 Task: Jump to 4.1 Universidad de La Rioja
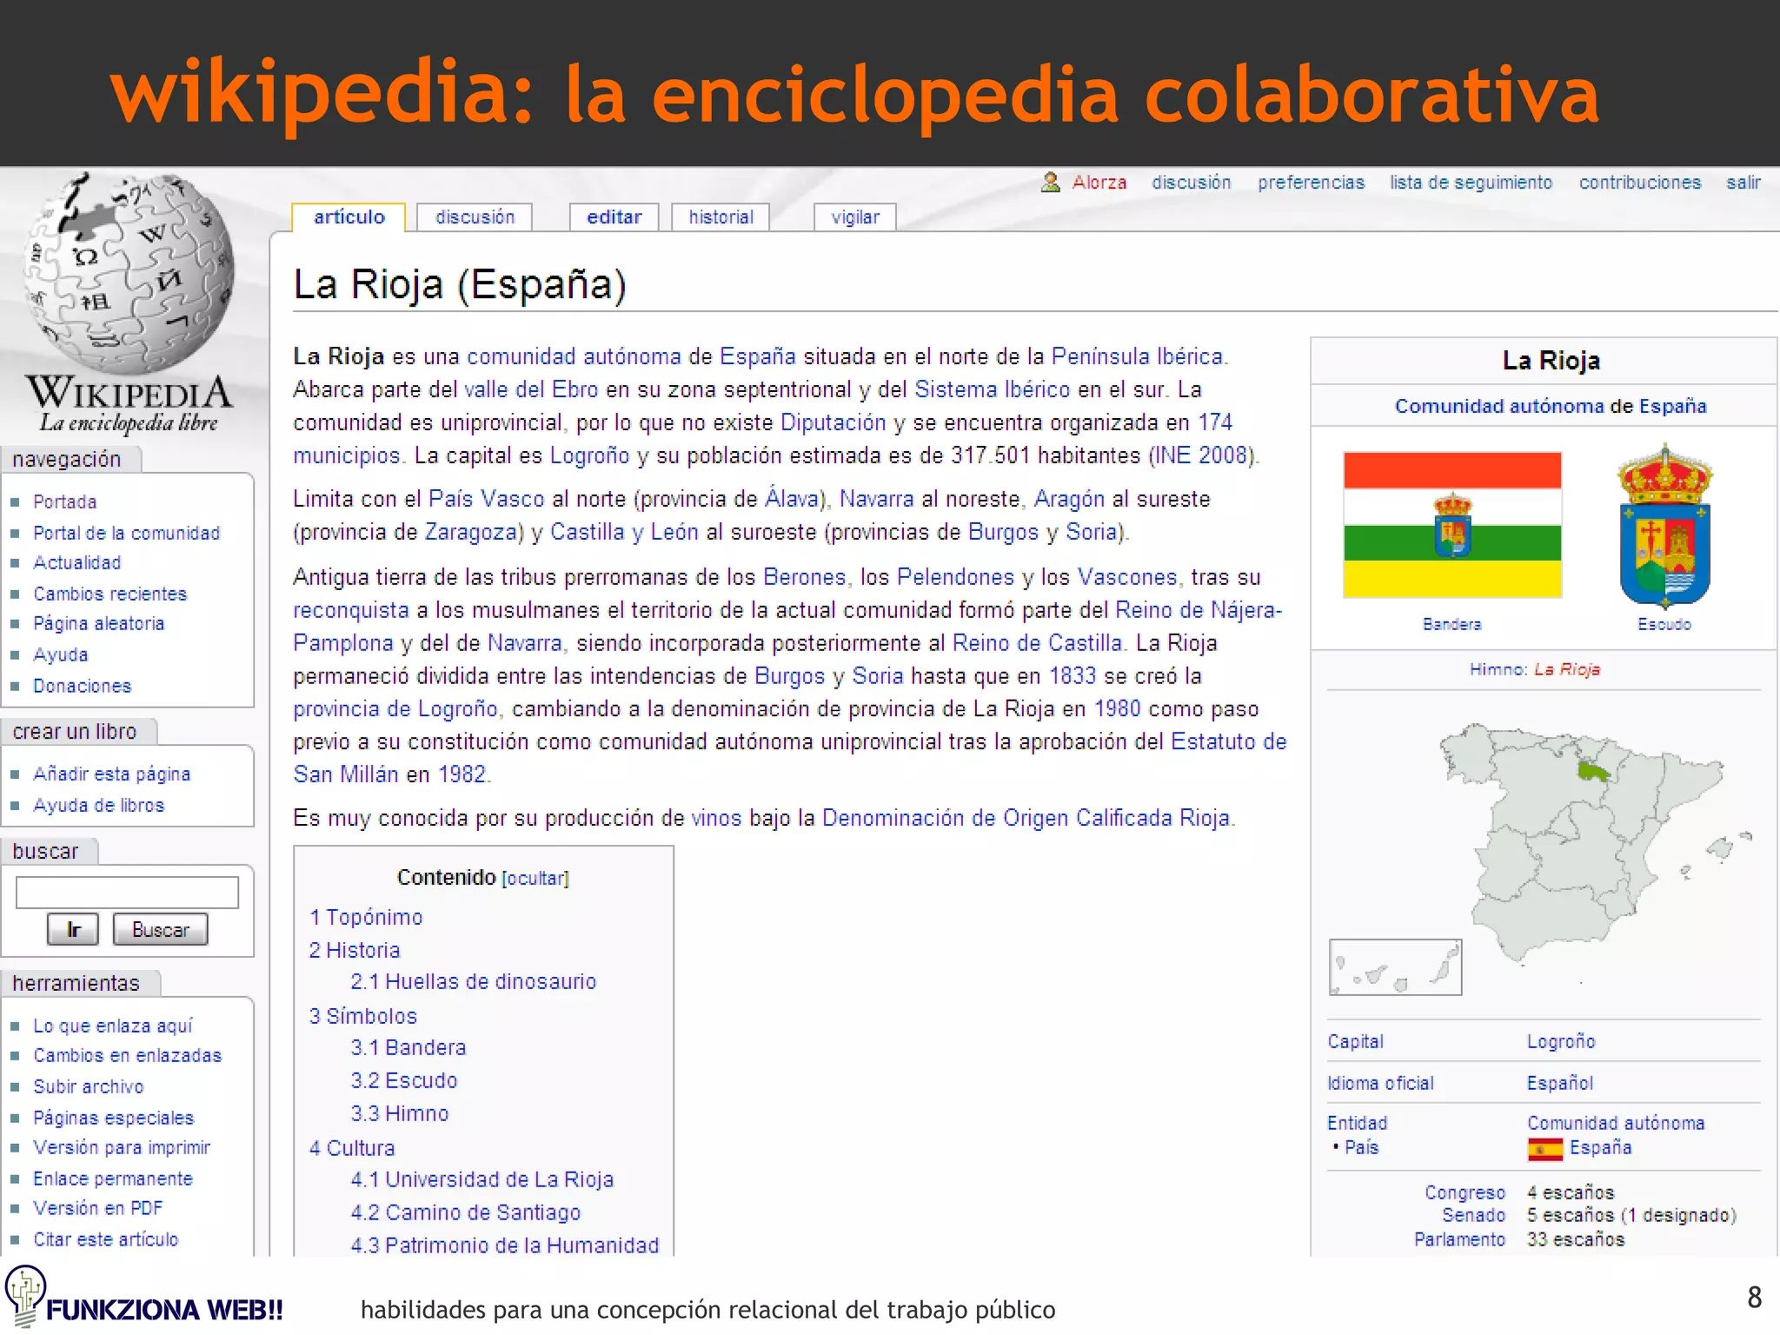[x=482, y=1179]
